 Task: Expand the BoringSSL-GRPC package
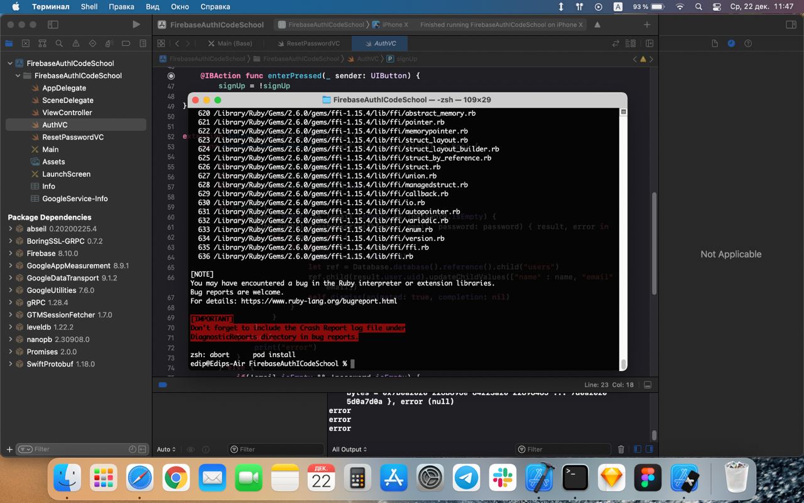[10, 241]
